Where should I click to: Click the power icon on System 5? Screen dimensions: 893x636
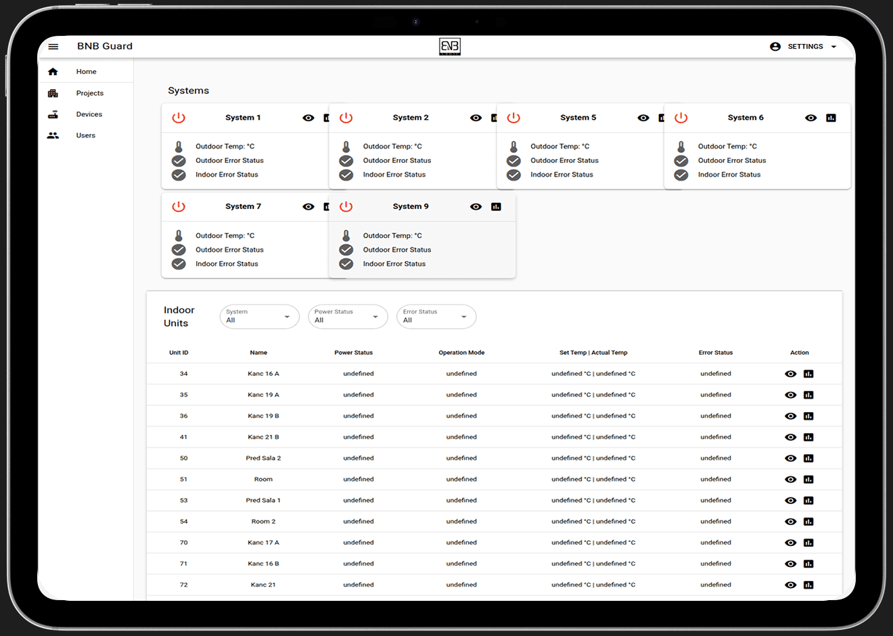(513, 118)
